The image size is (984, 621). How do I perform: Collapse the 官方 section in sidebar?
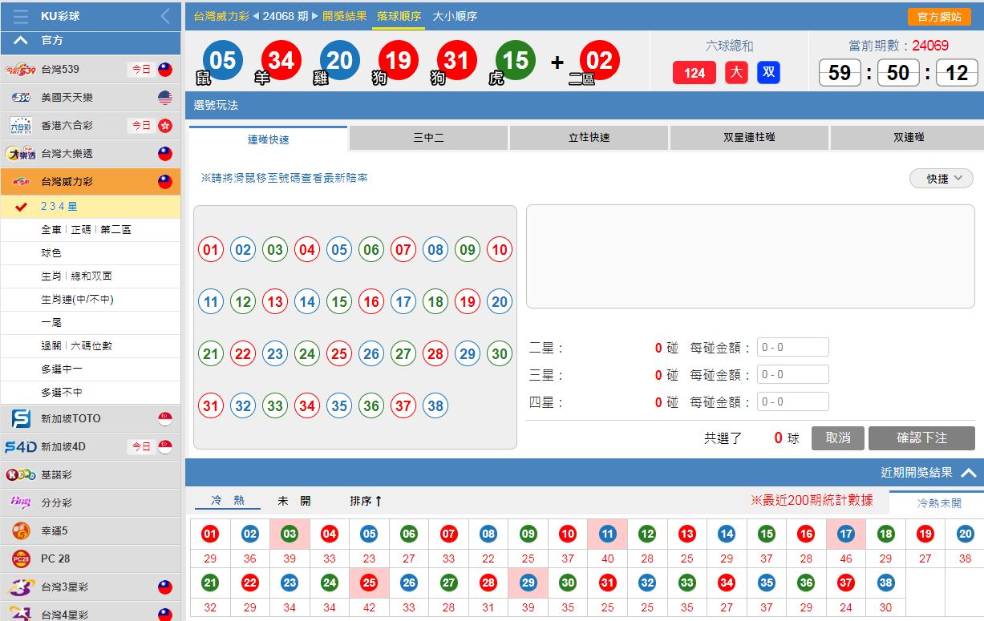click(x=22, y=40)
